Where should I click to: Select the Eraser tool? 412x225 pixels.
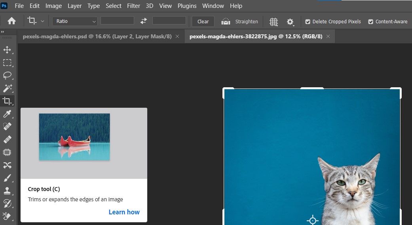[x=7, y=216]
